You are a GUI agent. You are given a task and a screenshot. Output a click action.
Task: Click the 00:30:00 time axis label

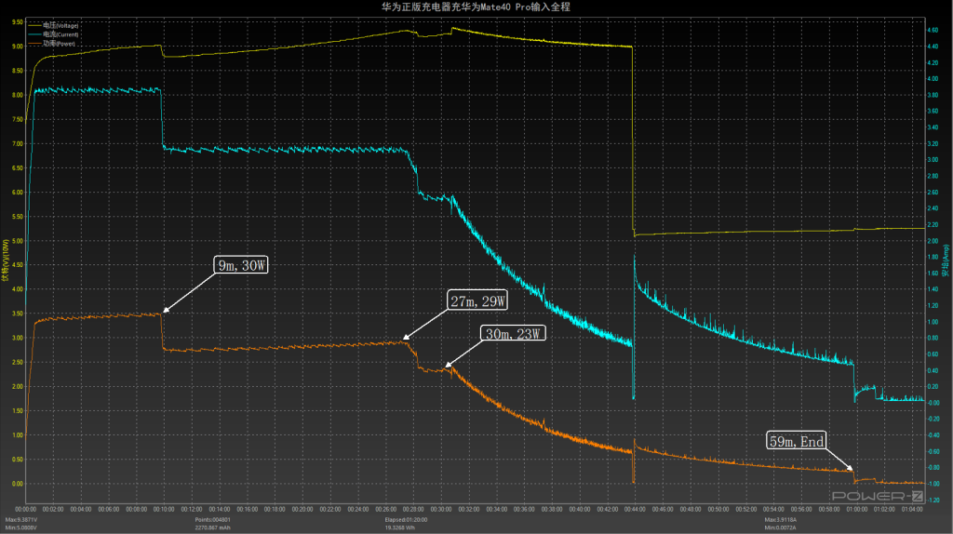tap(440, 510)
